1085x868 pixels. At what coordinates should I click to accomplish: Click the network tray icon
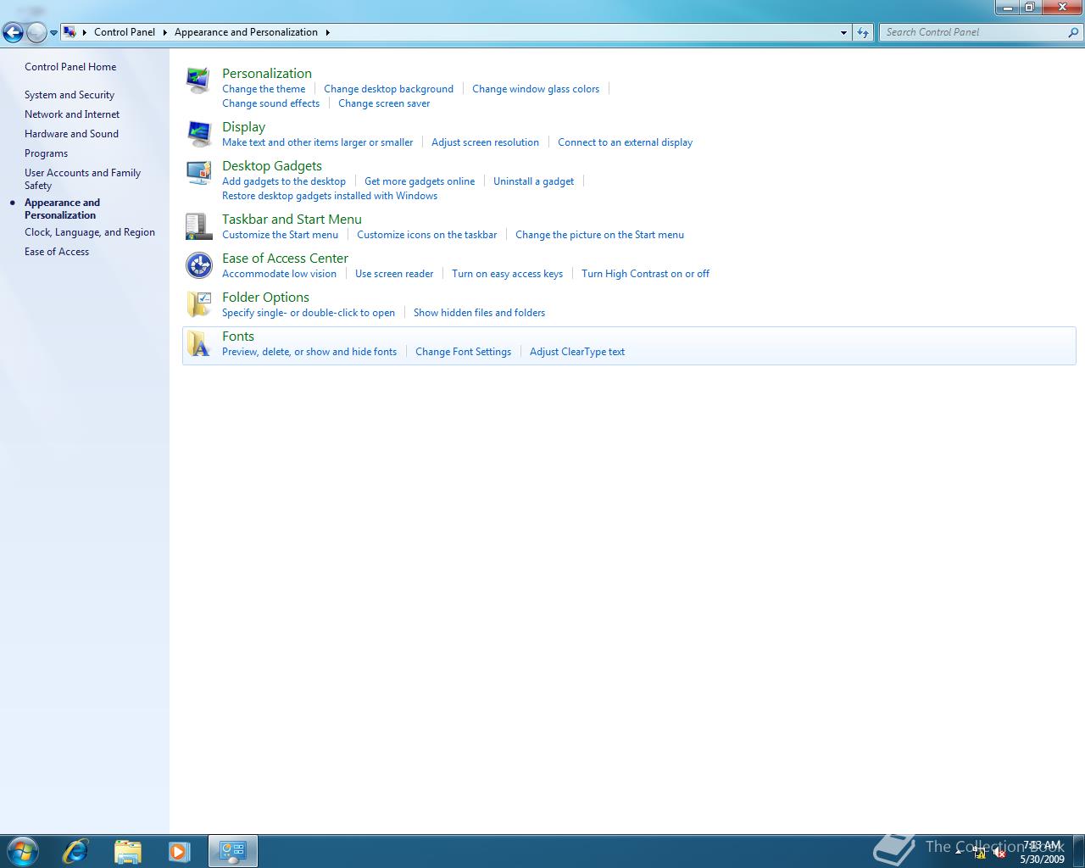[979, 853]
